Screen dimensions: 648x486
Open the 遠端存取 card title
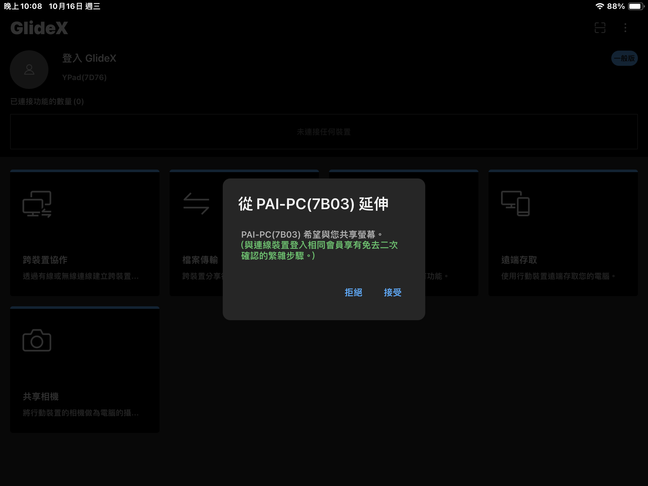click(x=519, y=260)
